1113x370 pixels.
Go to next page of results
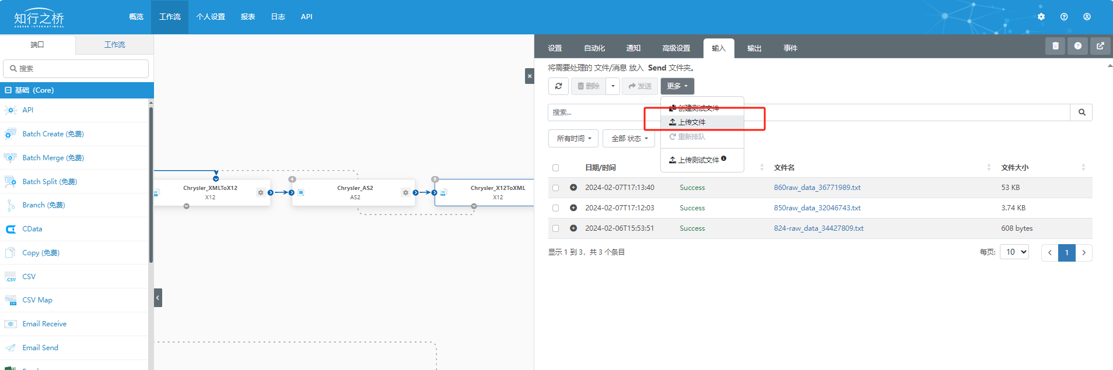(x=1084, y=253)
